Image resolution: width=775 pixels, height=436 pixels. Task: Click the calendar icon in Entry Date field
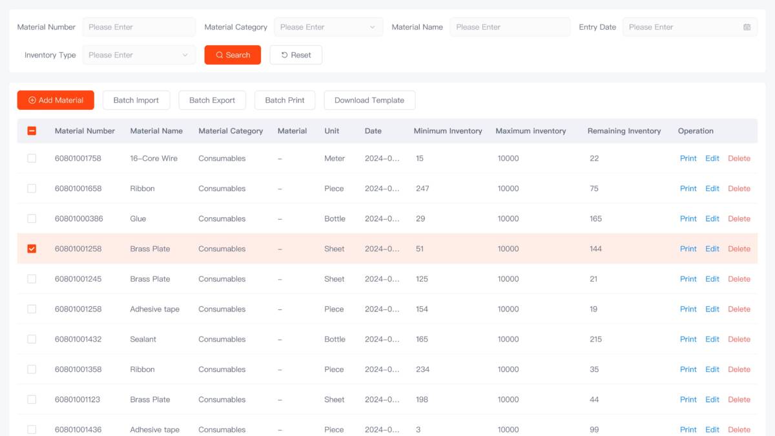coord(747,27)
